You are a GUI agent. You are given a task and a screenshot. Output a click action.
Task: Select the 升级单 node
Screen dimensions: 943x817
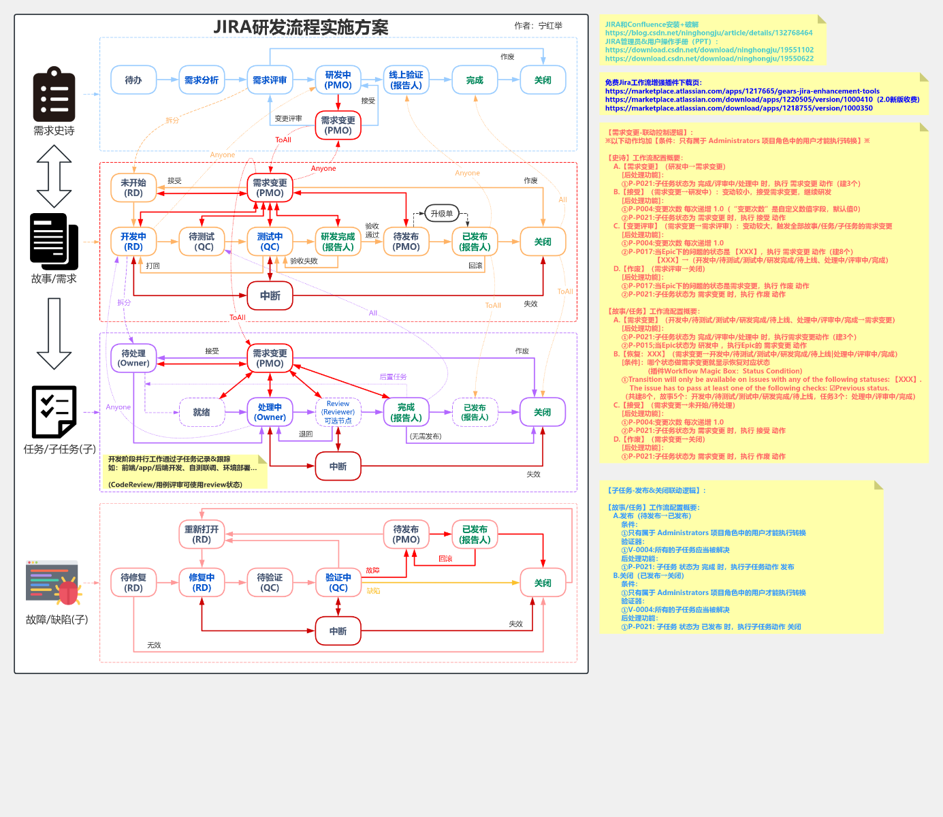[x=442, y=214]
